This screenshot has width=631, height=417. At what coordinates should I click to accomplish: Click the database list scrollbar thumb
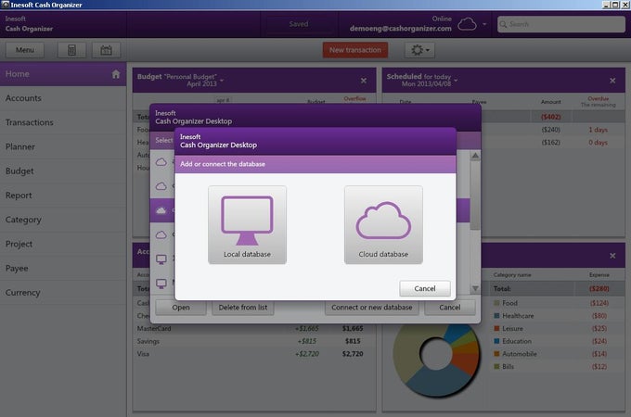[x=475, y=195]
